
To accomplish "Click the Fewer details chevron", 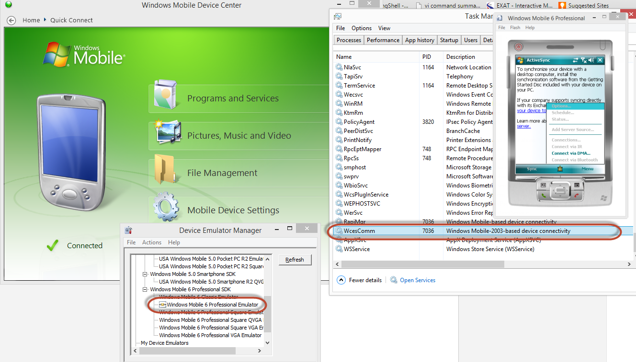I will [x=341, y=280].
